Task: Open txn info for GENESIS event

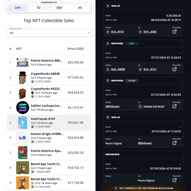Action: [174, 180]
